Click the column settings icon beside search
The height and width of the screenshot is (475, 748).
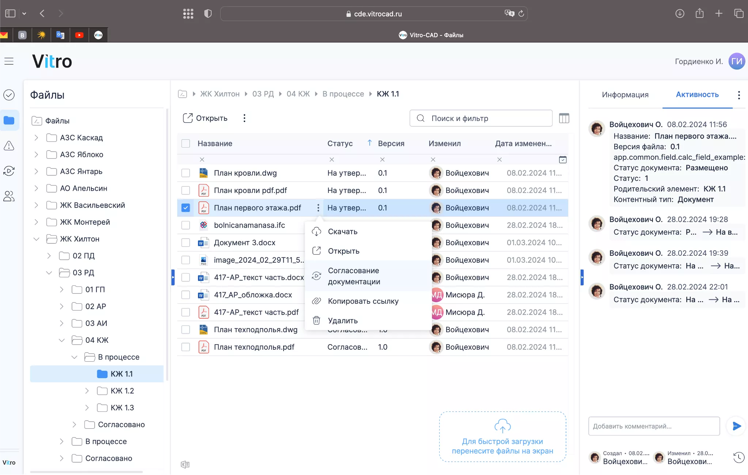pos(564,118)
